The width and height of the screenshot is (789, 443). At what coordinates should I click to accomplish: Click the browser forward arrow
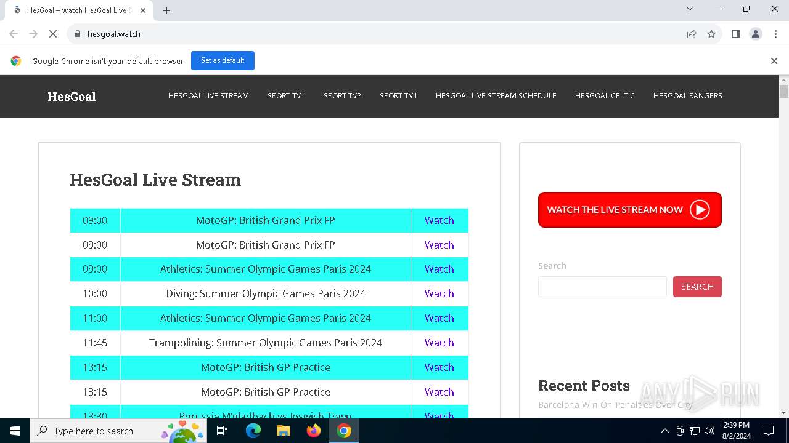coord(33,34)
